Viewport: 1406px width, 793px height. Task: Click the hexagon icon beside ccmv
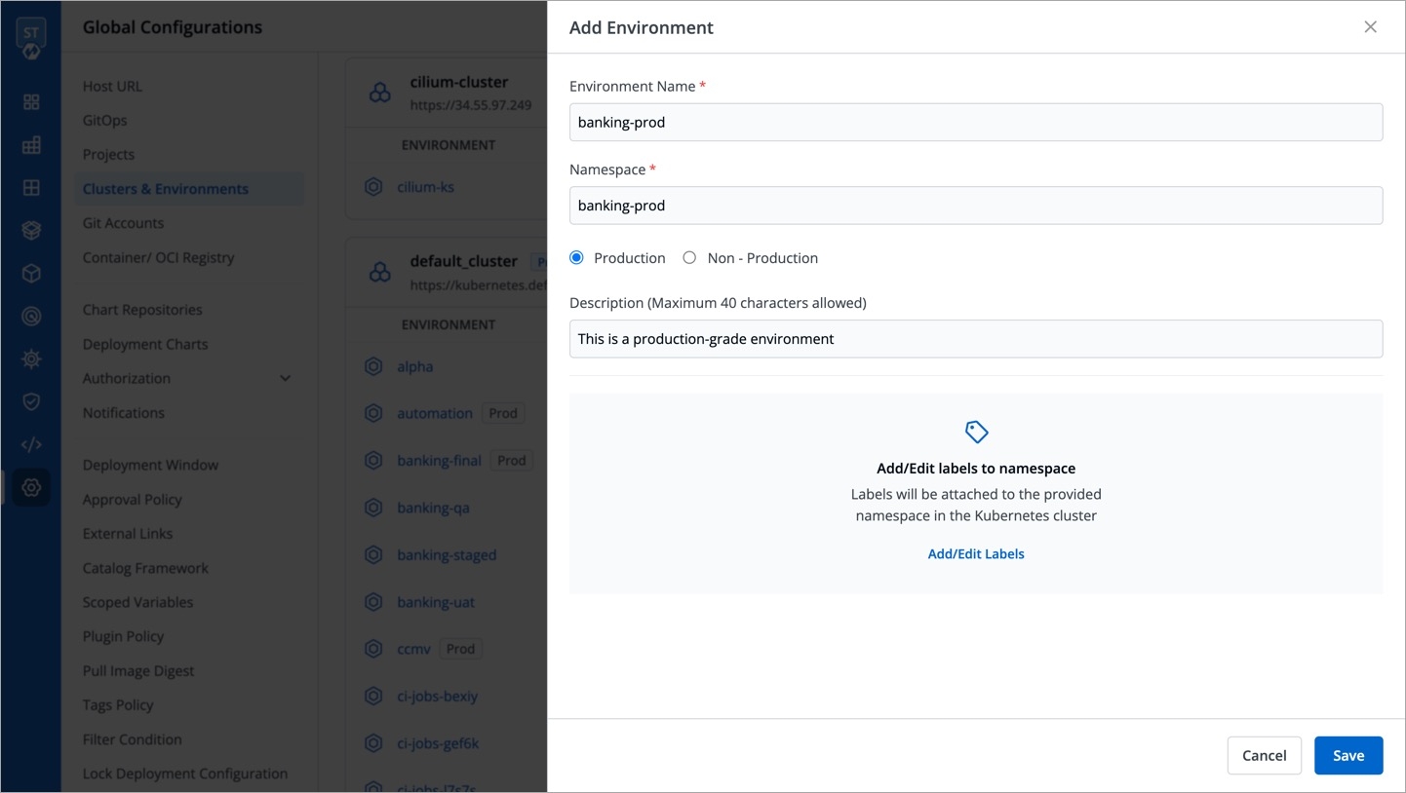pyautogui.click(x=373, y=649)
